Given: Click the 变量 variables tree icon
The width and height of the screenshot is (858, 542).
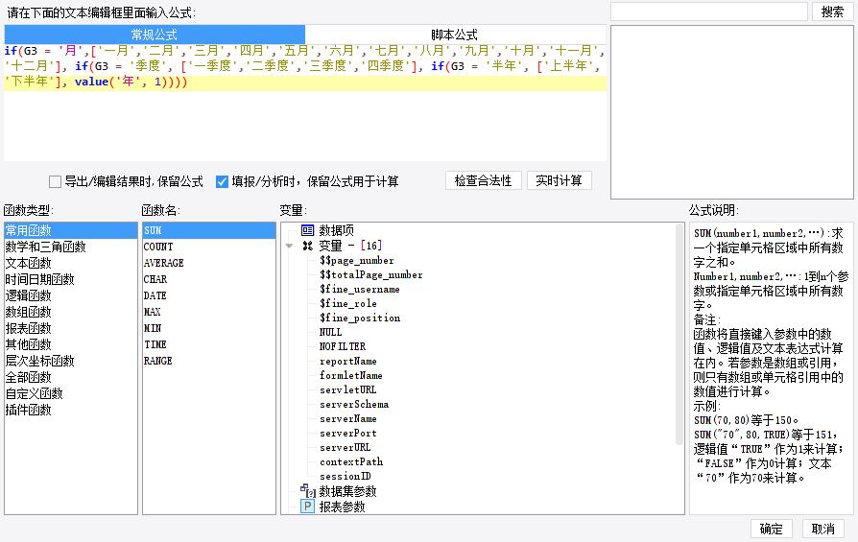Looking at the screenshot, I should [x=307, y=246].
